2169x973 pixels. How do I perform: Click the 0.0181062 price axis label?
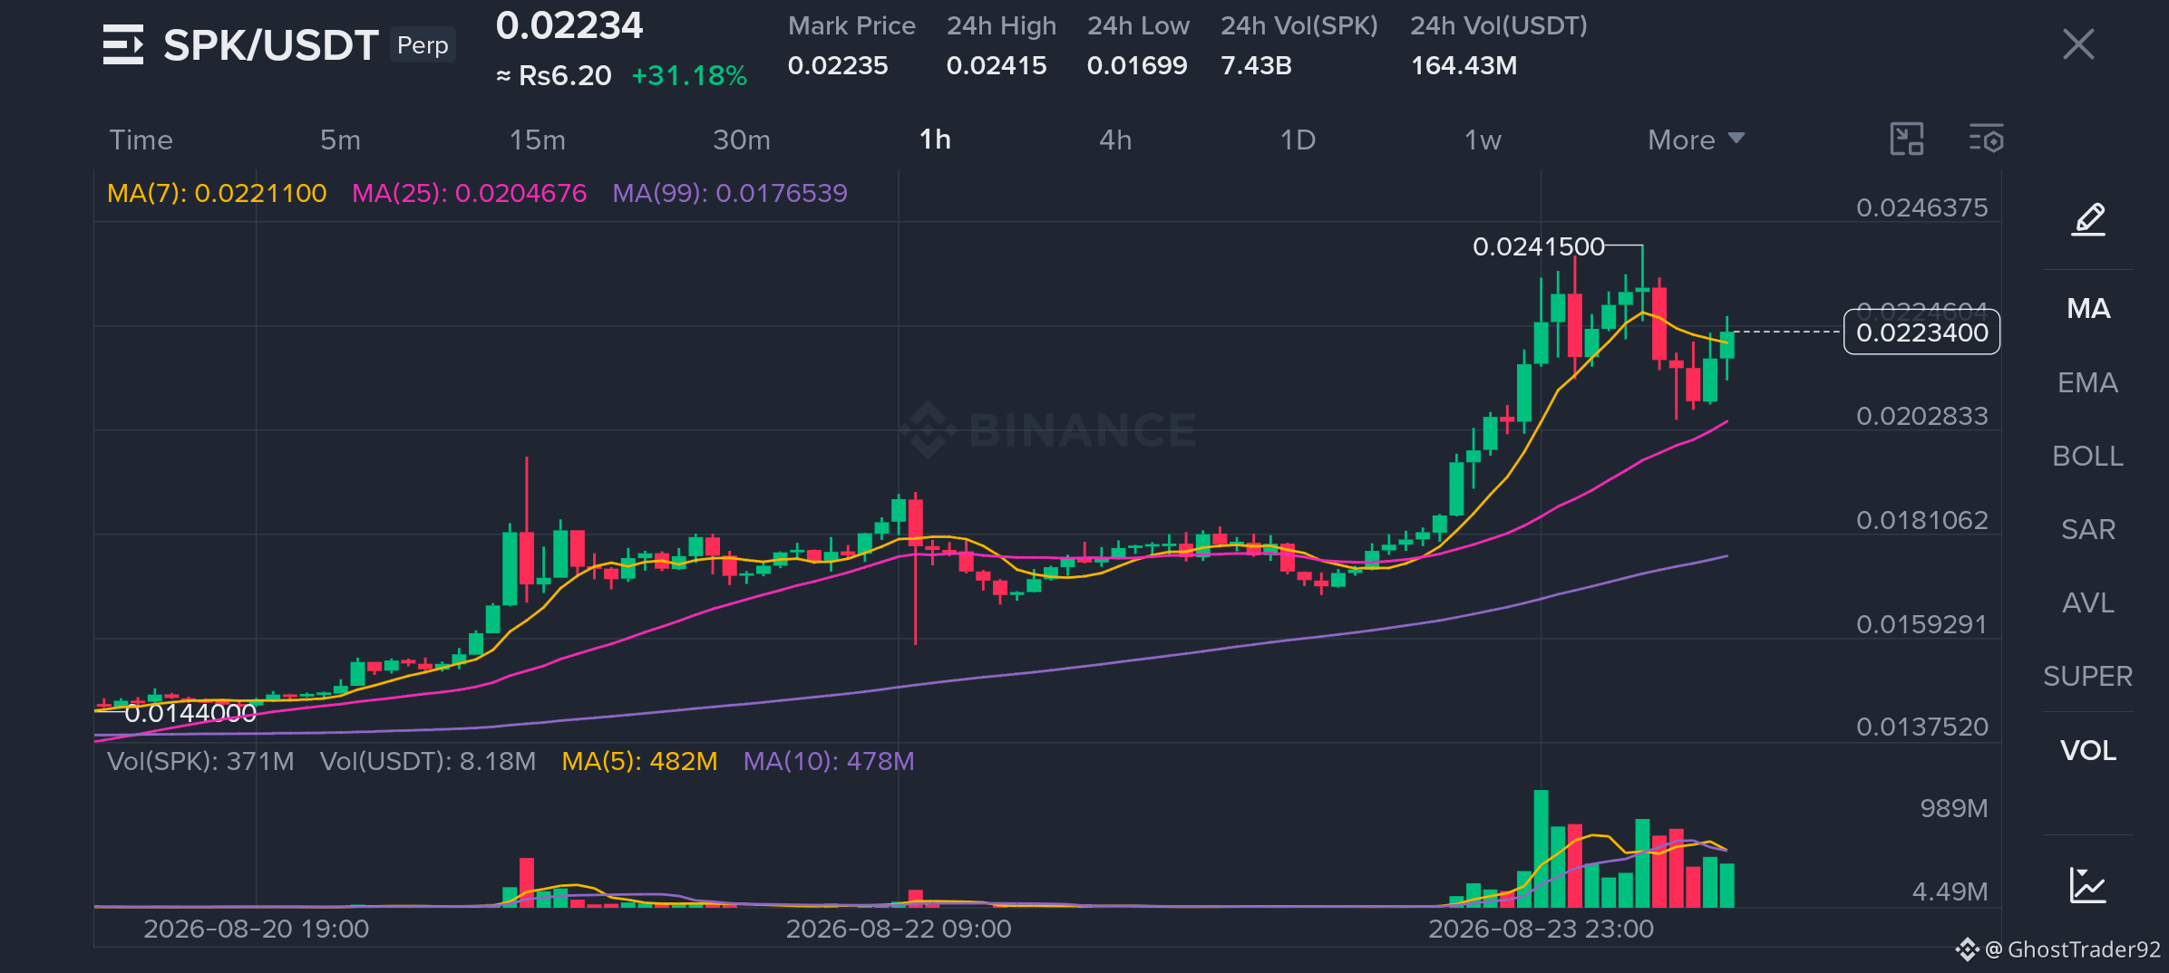[1921, 520]
